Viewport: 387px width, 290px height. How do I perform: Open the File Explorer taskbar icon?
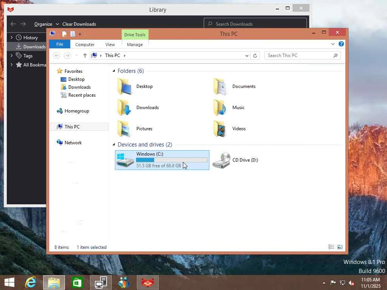(54, 282)
